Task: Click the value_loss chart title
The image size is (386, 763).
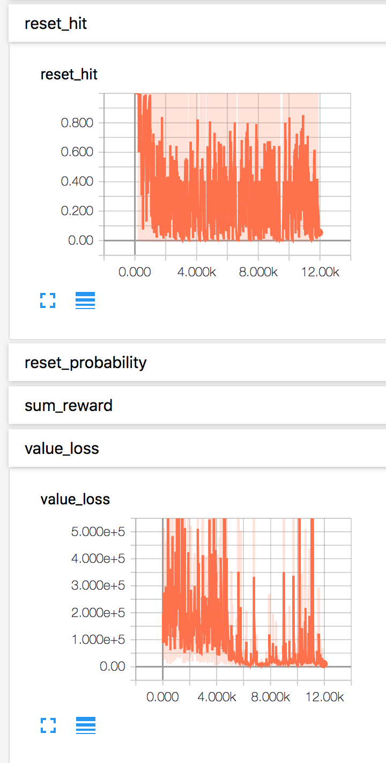Action: tap(75, 499)
